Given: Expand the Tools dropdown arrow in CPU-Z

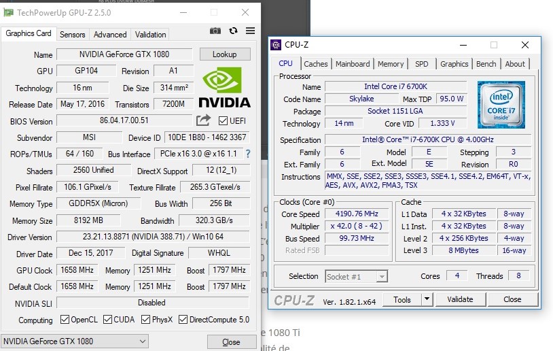Looking at the screenshot, I should (427, 299).
